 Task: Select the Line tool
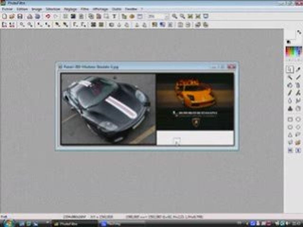click(298, 78)
